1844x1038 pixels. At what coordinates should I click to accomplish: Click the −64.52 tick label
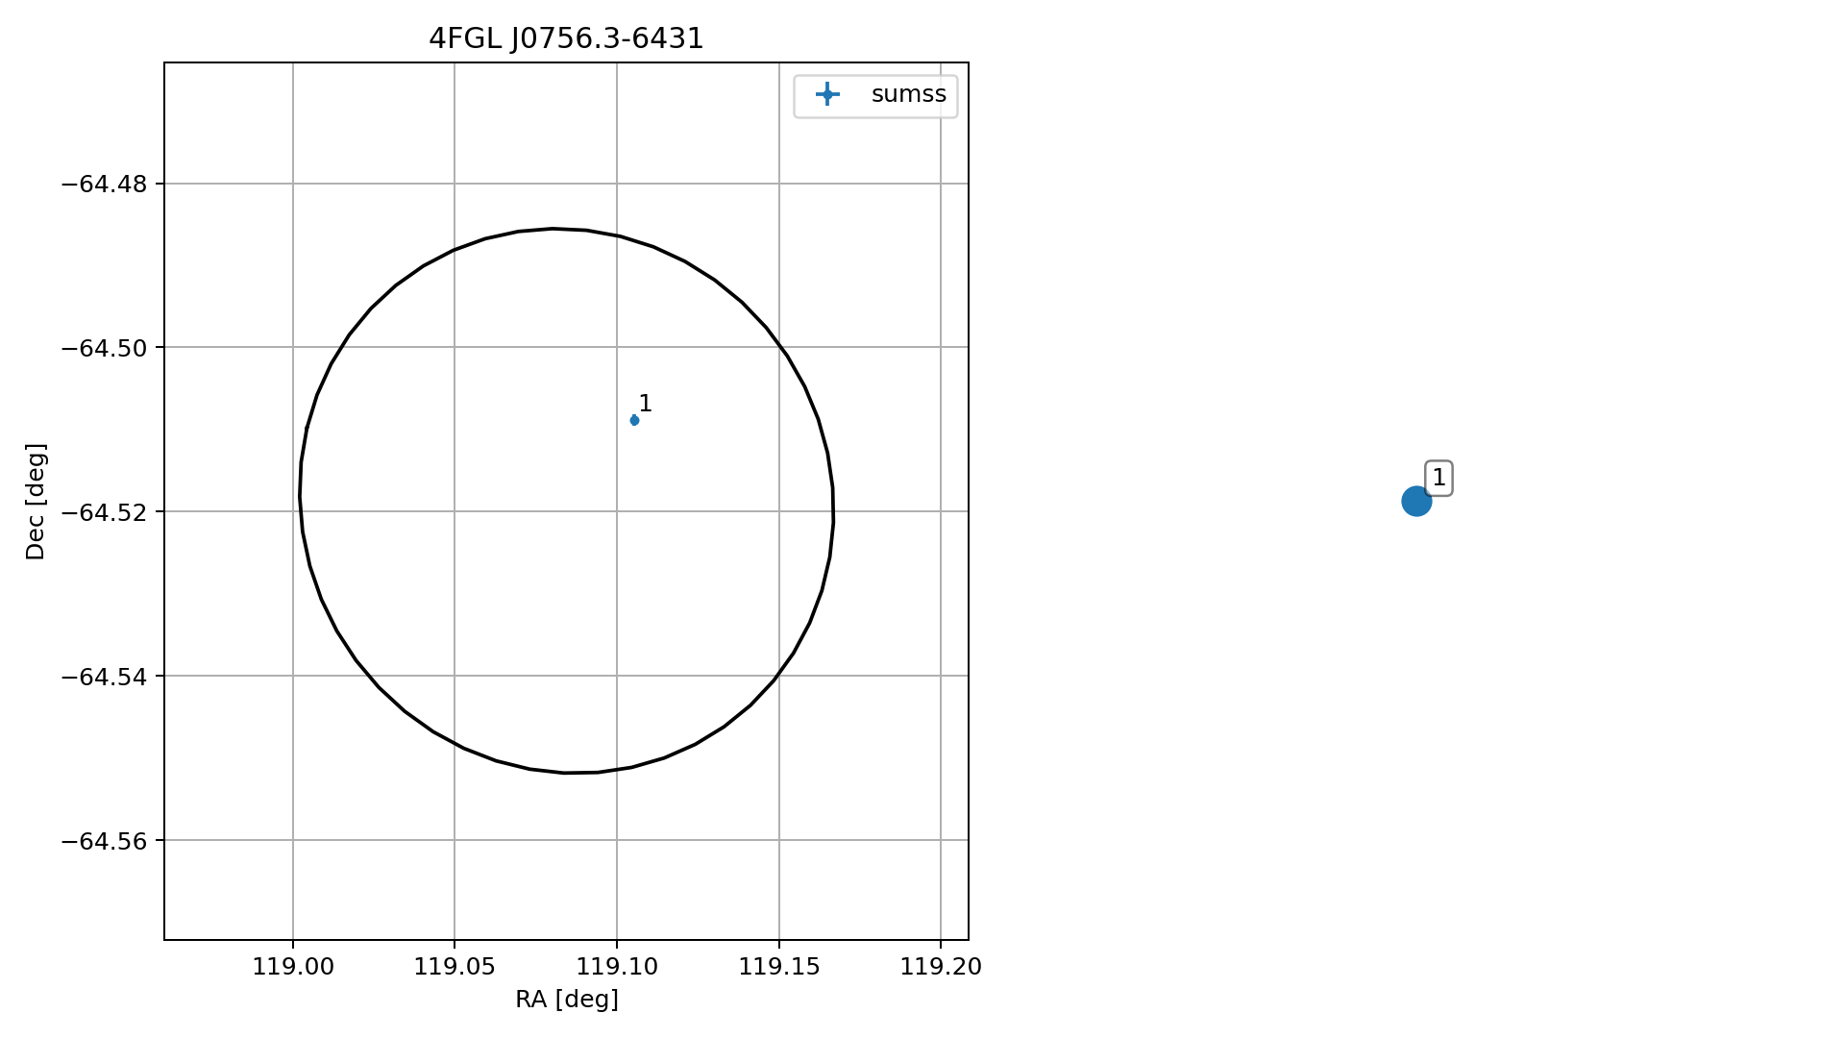105,512
